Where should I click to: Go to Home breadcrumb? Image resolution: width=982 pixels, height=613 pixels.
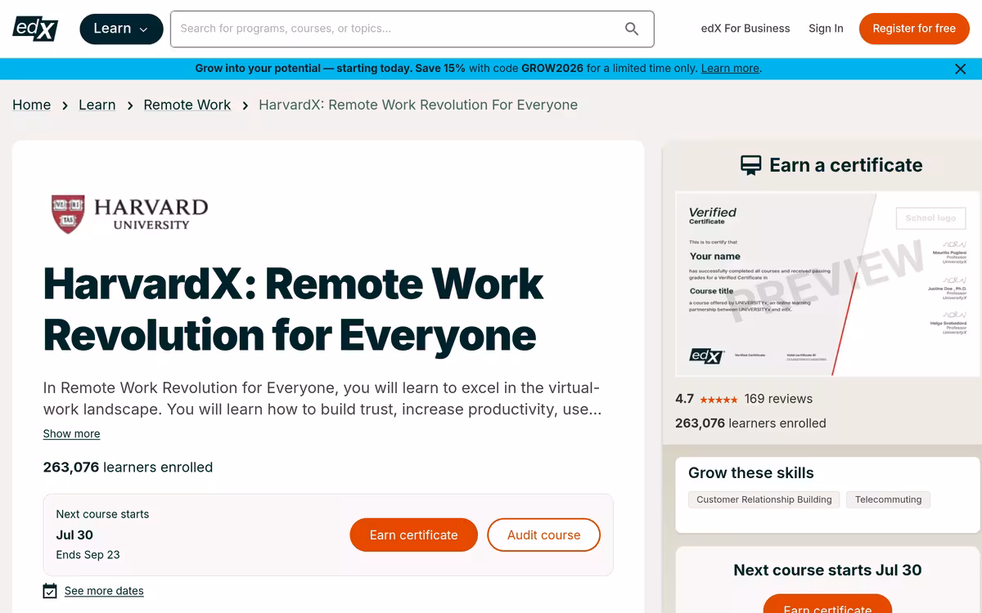coord(32,105)
